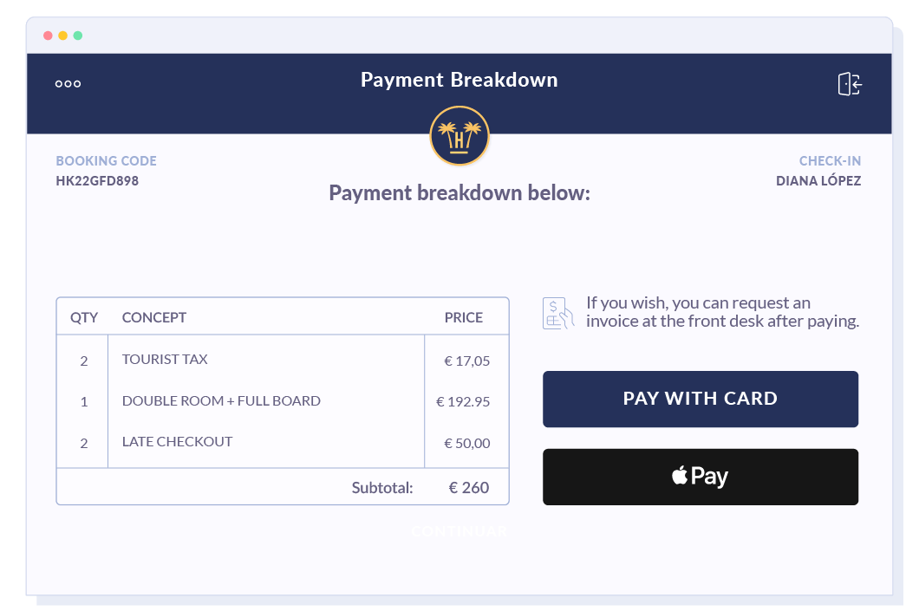The width and height of the screenshot is (919, 611).
Task: Click the booking code HK22GFD898
Action: (97, 181)
